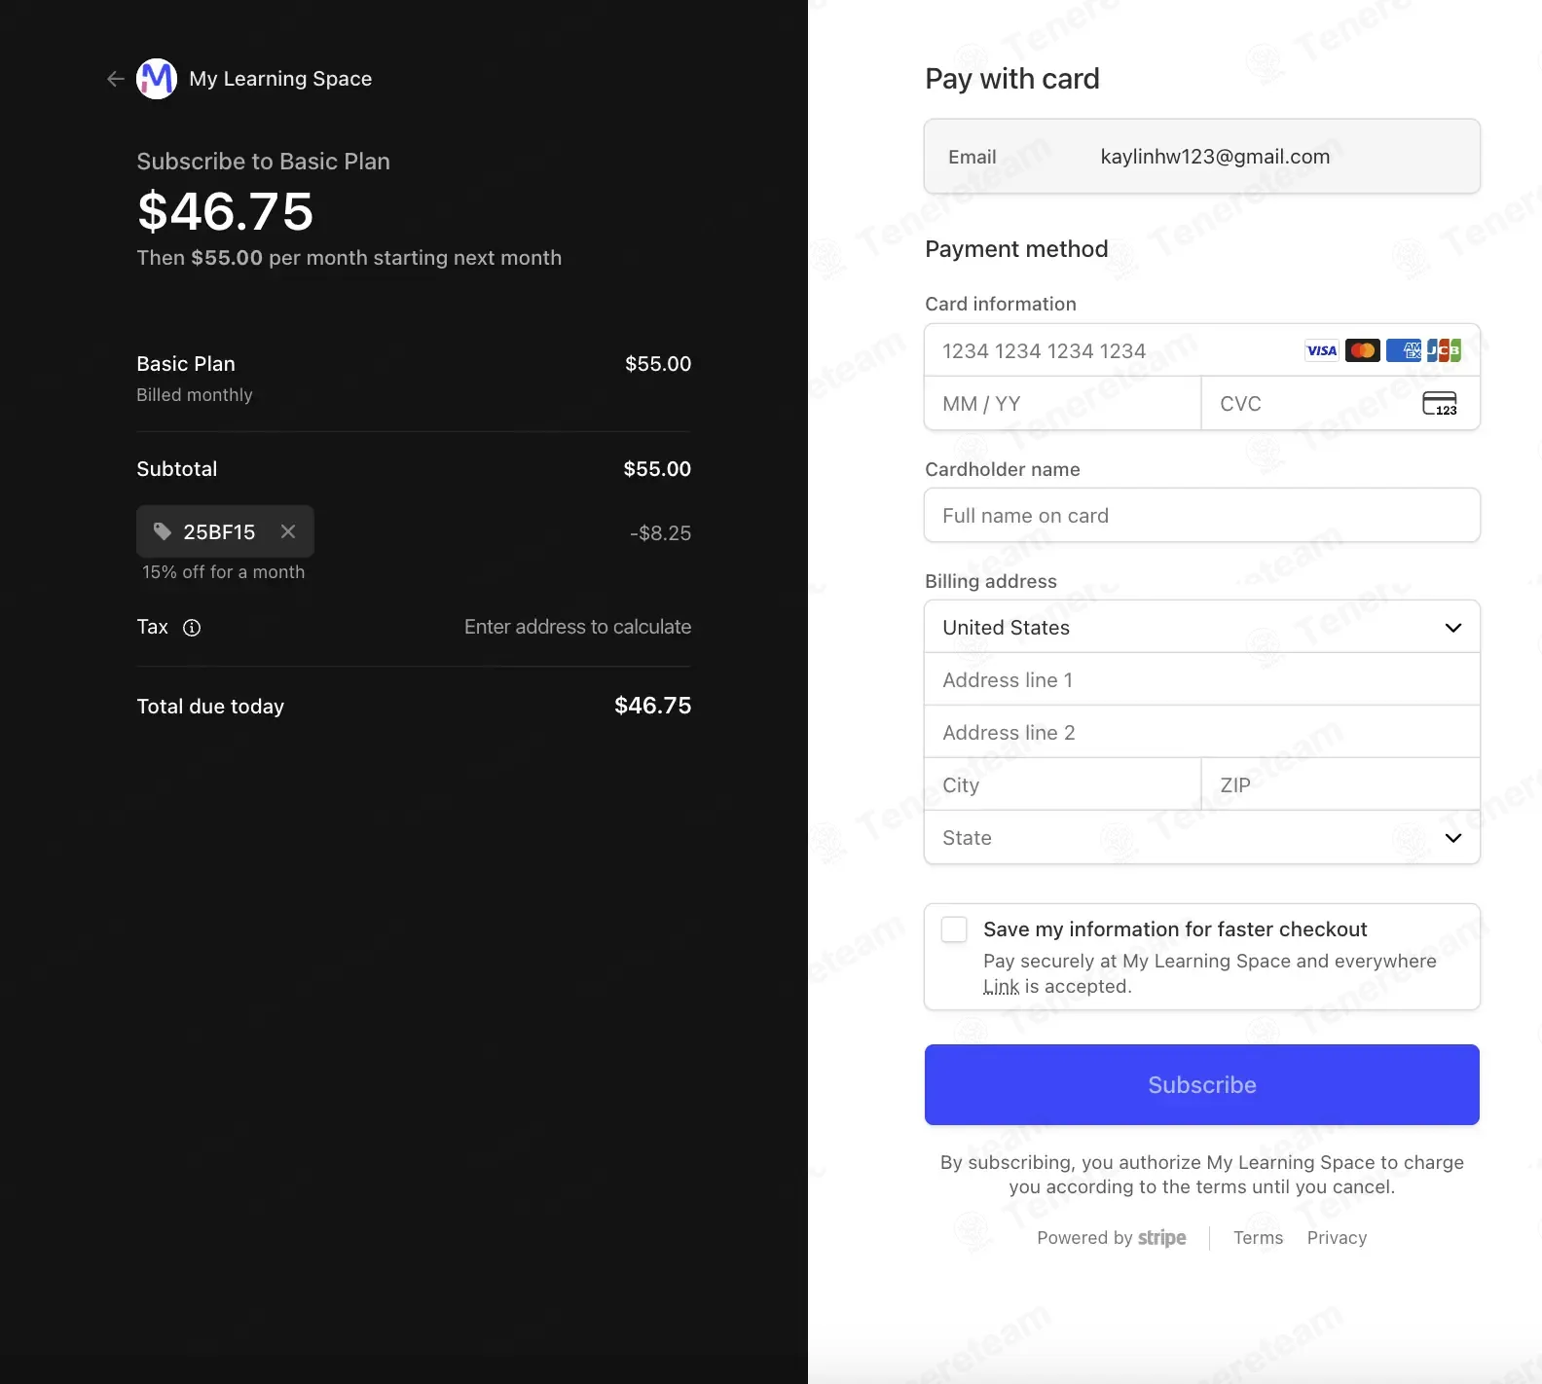Click the JCB card icon
1542x1384 pixels.
pyautogui.click(x=1444, y=350)
